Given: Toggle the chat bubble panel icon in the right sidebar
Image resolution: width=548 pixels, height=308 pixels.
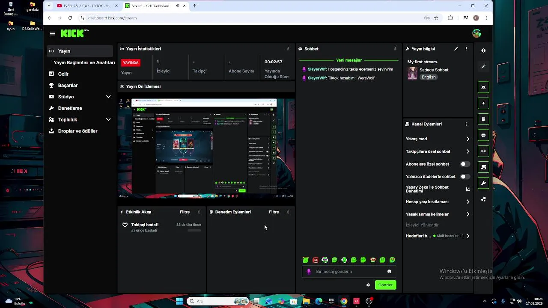Looking at the screenshot, I should [483, 135].
